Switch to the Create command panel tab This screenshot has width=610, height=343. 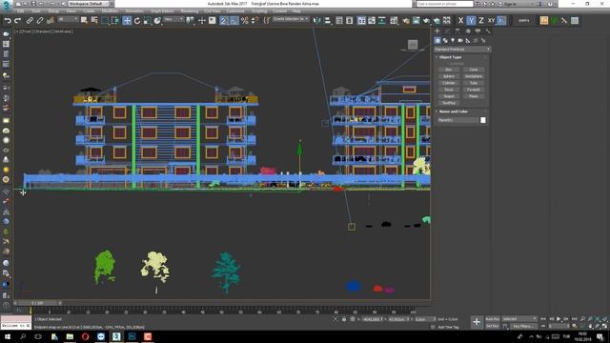click(x=437, y=31)
